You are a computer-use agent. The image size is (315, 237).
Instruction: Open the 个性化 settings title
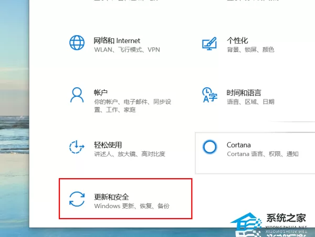click(237, 40)
